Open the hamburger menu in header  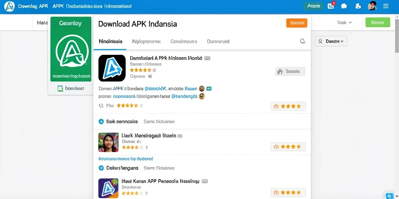(386, 6)
